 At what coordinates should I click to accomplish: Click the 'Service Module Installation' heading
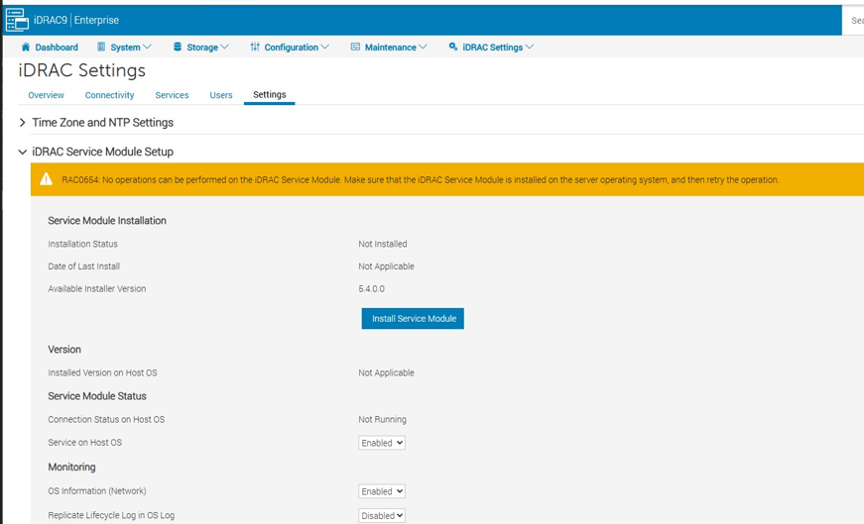point(107,221)
